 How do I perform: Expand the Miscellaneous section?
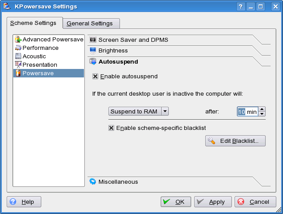coord(118,182)
